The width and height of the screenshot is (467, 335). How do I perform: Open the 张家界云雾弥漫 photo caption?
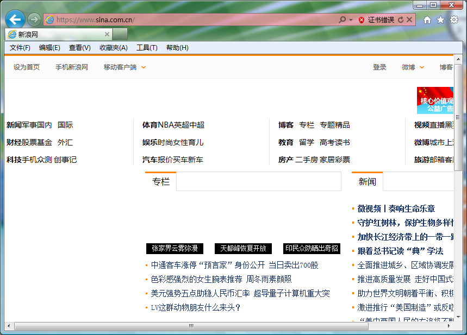(175, 249)
